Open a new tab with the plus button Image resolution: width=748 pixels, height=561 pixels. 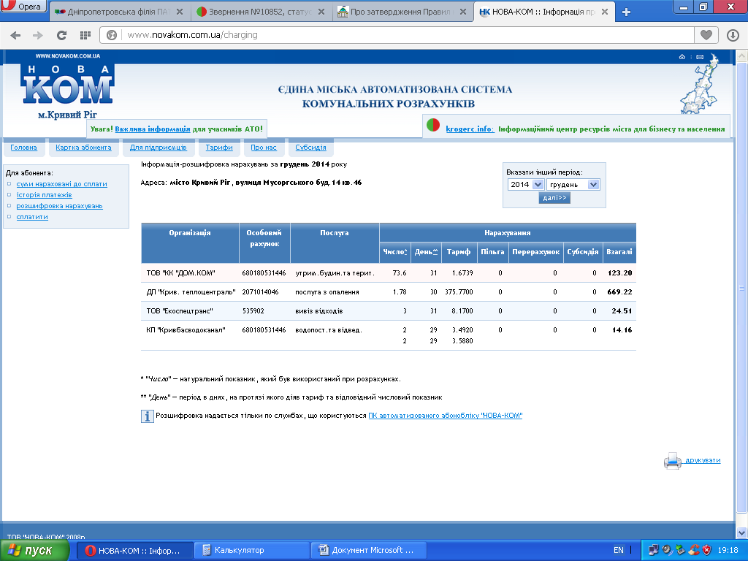click(627, 12)
